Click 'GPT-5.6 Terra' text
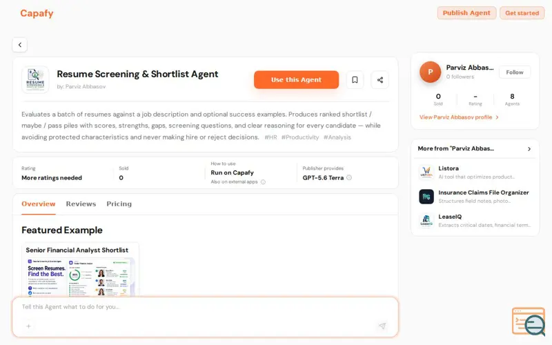This screenshot has height=345, width=552. (x=323, y=178)
